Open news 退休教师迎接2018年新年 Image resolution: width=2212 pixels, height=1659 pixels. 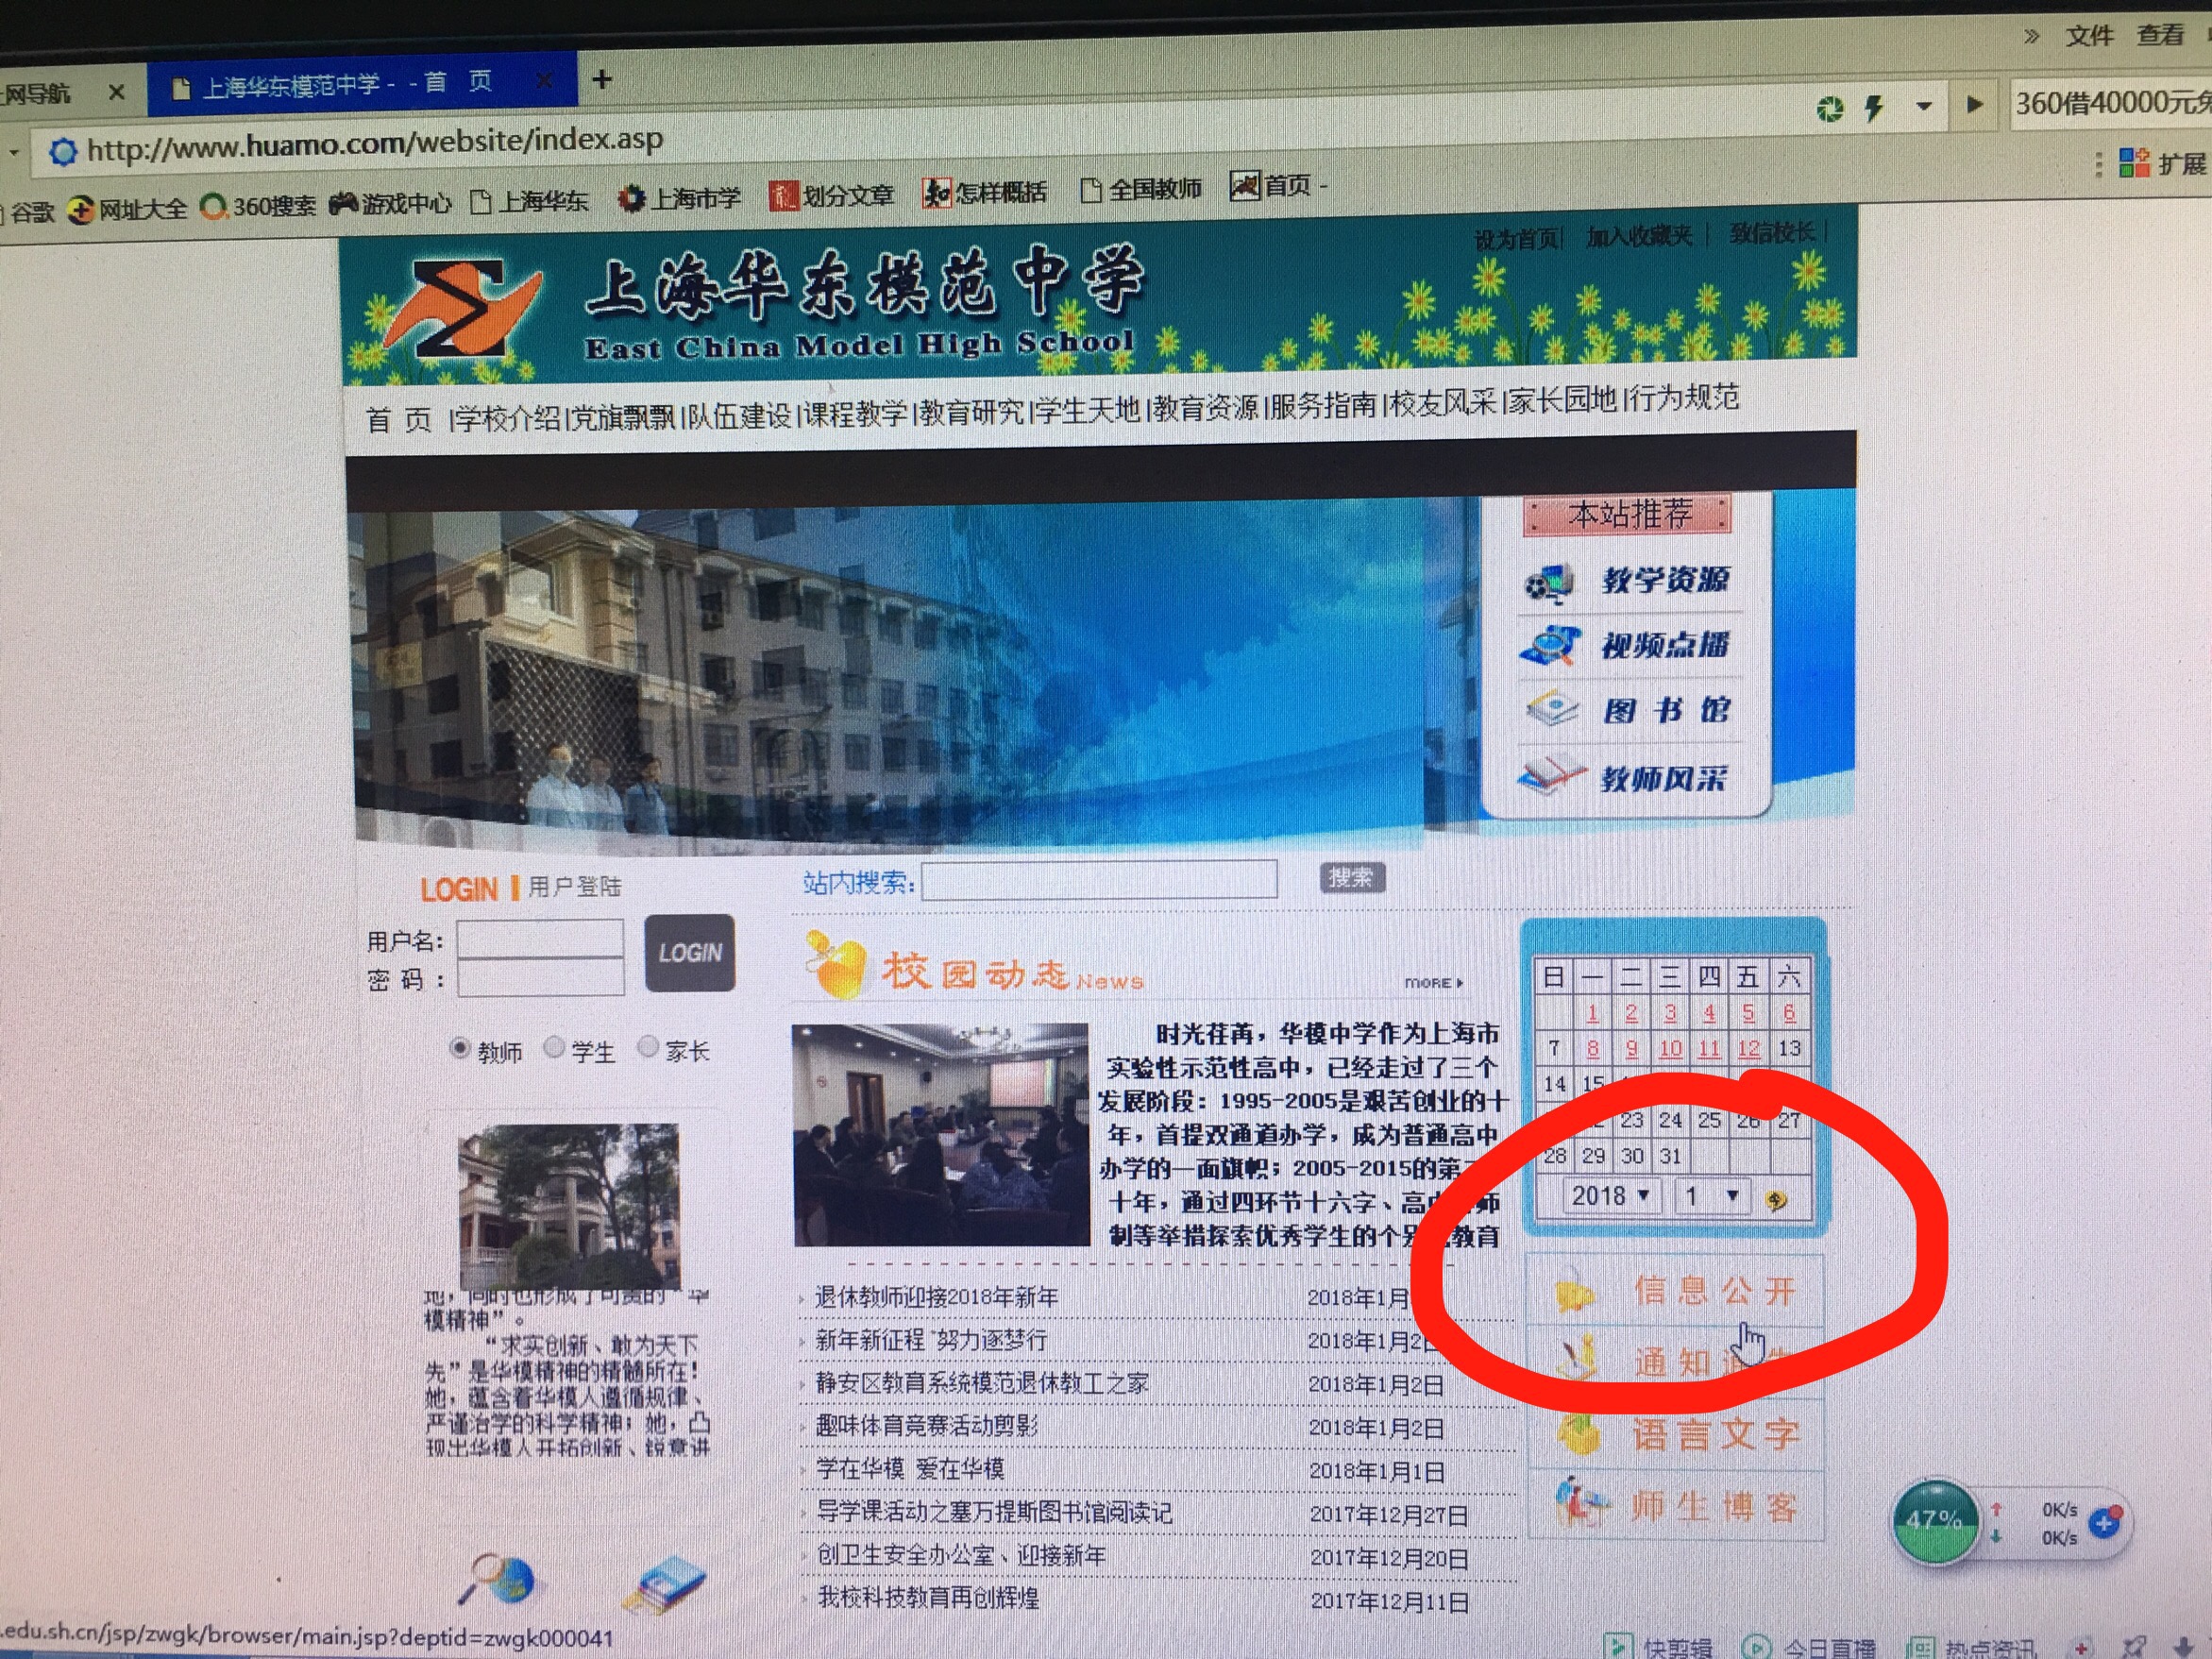click(x=936, y=1298)
